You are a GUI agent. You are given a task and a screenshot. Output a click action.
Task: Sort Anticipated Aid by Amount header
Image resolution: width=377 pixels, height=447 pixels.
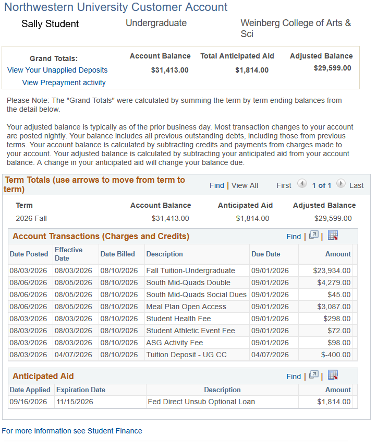coord(338,390)
